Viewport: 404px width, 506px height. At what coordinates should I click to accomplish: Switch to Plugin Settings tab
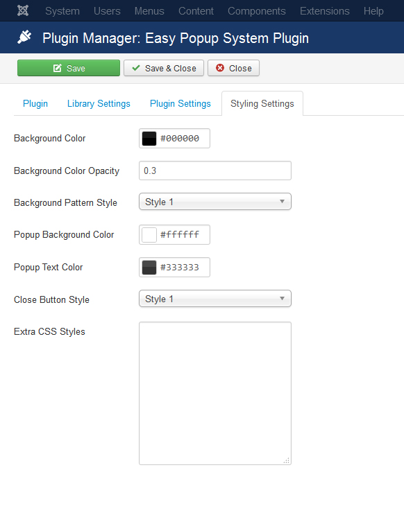pos(180,103)
